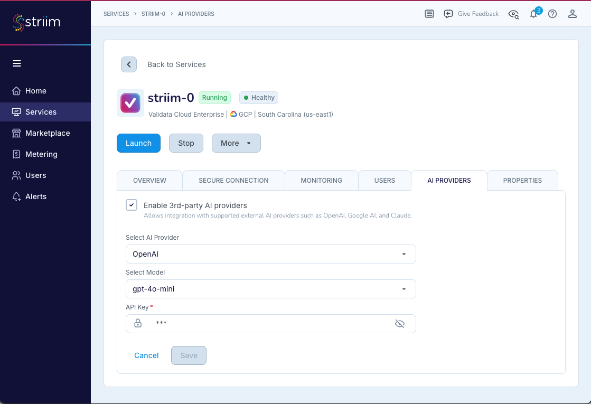This screenshot has width=591, height=404.
Task: Uncheck Enable 3rd-party AI providers
Action: coord(132,205)
